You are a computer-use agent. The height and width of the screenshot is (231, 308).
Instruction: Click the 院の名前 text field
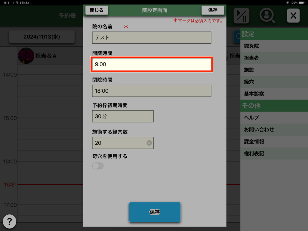152,38
